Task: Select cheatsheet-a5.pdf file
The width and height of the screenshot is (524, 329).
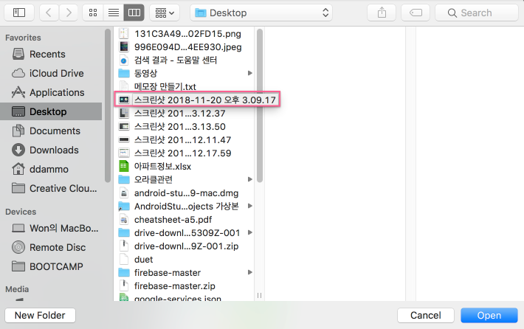Action: click(184, 219)
